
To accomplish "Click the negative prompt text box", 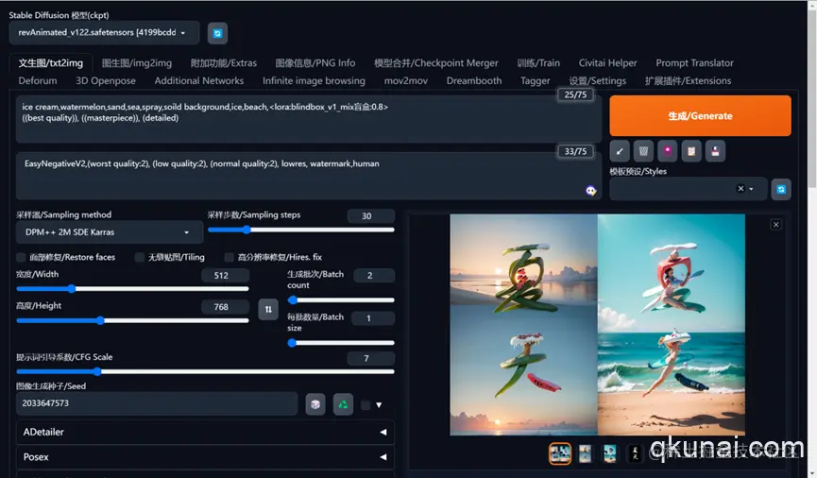I will (x=309, y=176).
